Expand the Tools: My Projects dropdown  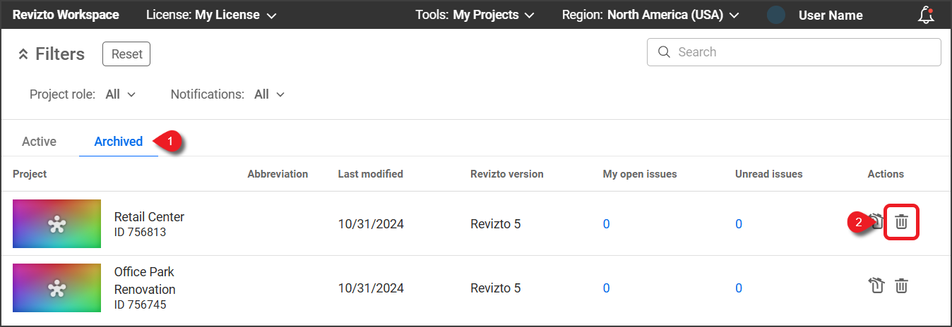[474, 15]
